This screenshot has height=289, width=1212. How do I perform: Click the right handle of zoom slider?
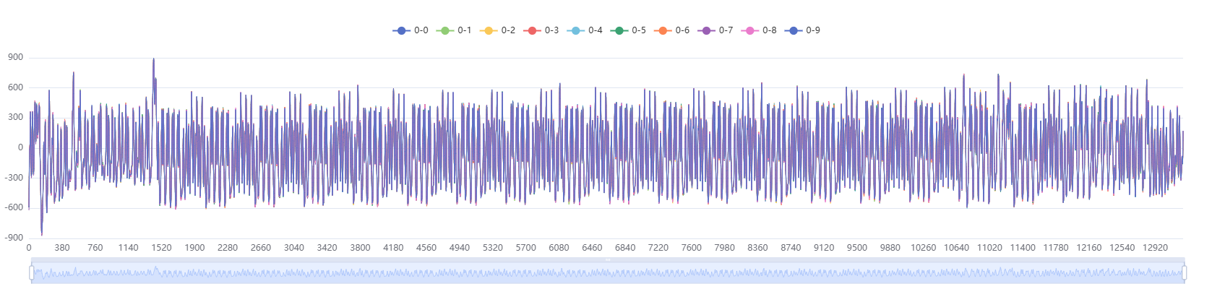click(x=1185, y=272)
